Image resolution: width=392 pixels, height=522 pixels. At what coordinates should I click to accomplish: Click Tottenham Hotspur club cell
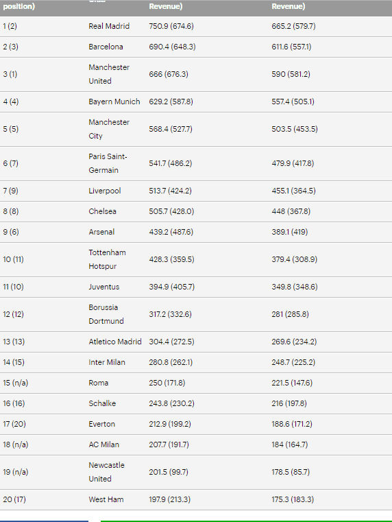[x=108, y=259]
